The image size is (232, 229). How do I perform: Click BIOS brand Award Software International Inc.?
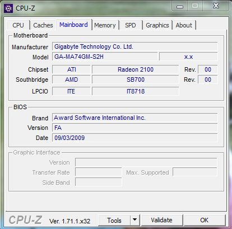pyautogui.click(x=135, y=118)
